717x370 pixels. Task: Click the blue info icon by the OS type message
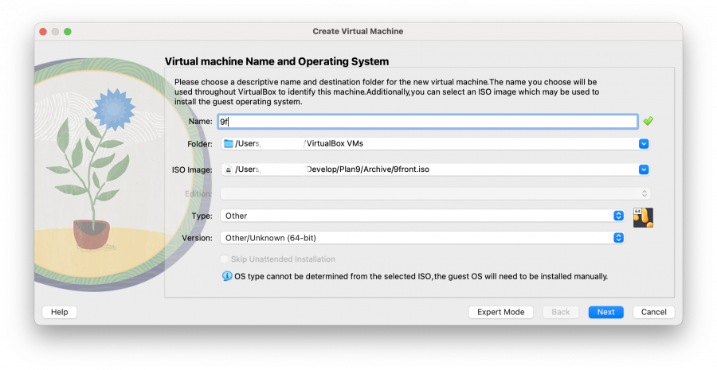227,276
